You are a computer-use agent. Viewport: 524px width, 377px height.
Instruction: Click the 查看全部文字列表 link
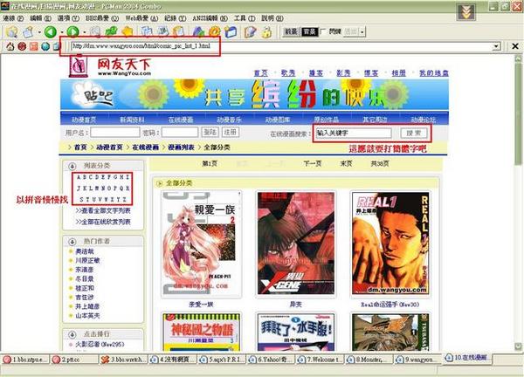click(x=103, y=210)
